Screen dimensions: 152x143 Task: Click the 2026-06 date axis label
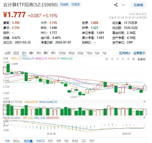51,134
